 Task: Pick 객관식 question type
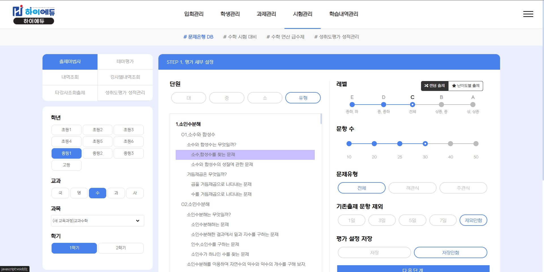tap(412, 188)
